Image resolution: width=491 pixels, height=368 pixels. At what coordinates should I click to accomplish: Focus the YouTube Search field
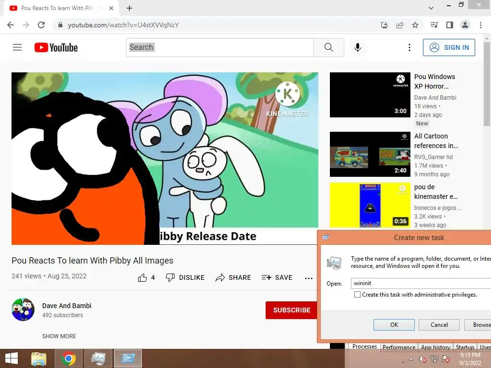point(220,47)
